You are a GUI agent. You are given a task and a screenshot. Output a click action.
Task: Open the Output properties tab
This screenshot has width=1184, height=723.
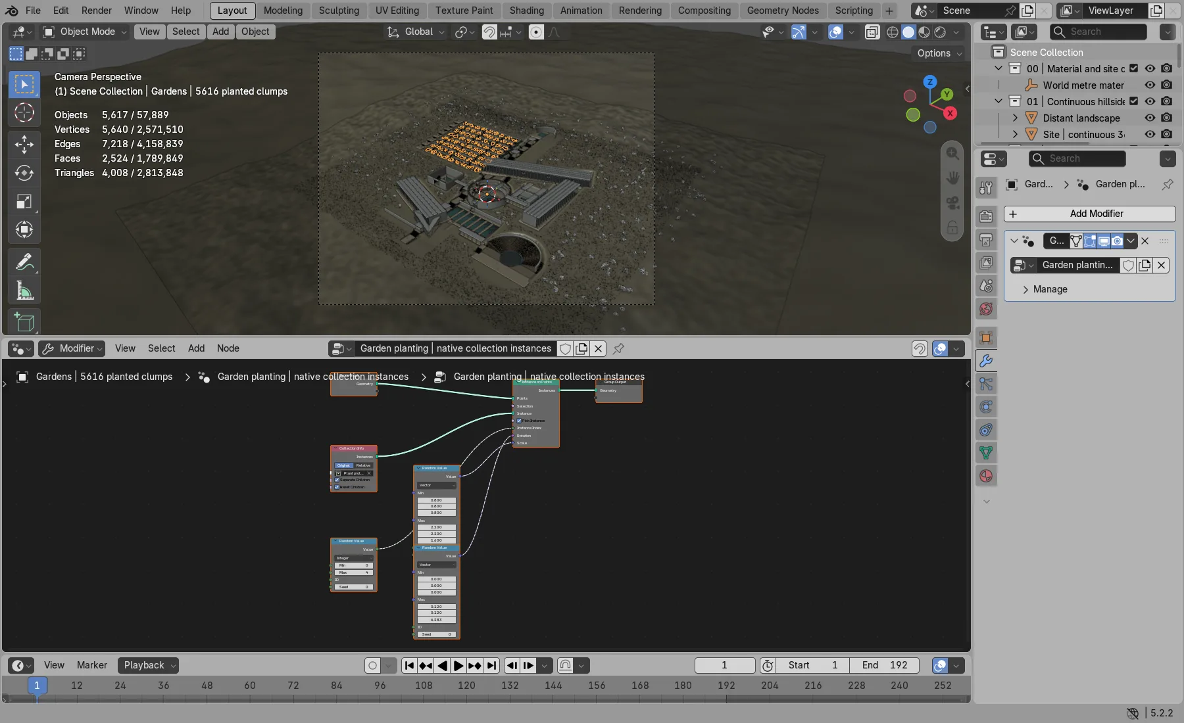click(986, 239)
